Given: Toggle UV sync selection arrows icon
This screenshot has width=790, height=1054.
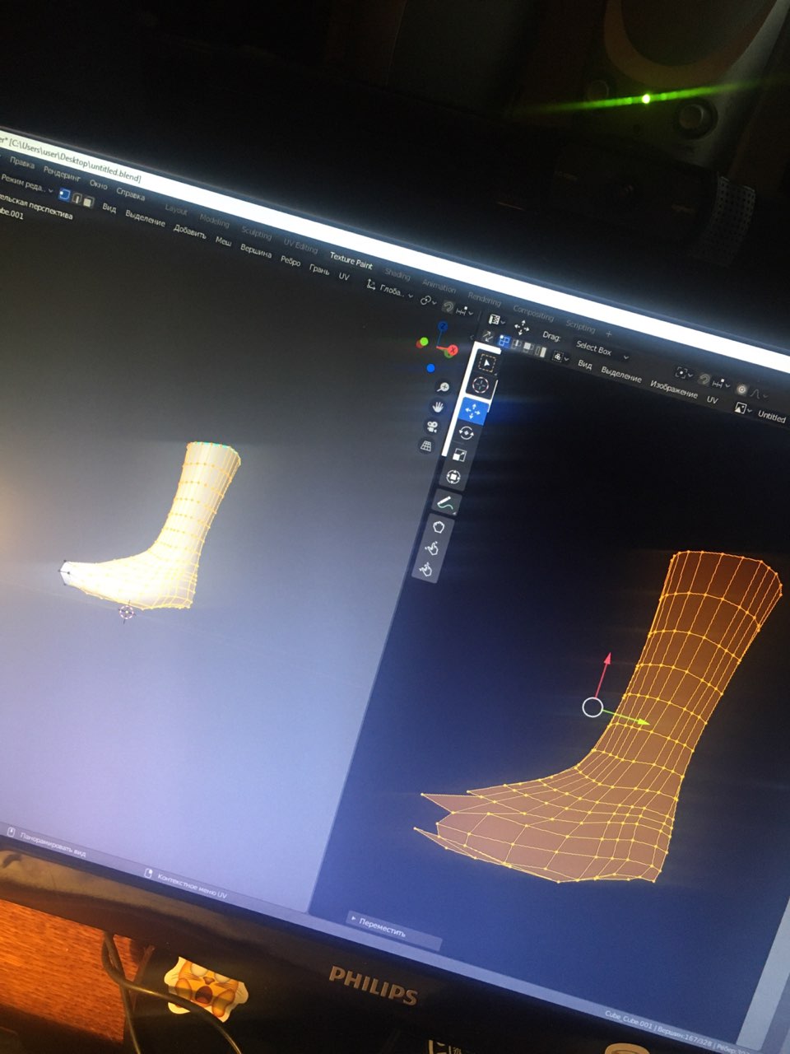Looking at the screenshot, I should point(487,337).
